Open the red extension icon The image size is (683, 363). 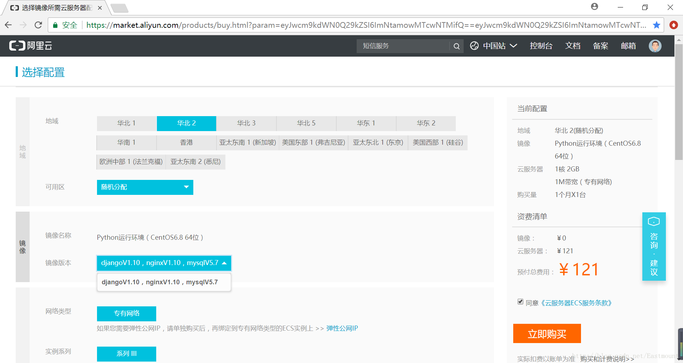click(673, 25)
